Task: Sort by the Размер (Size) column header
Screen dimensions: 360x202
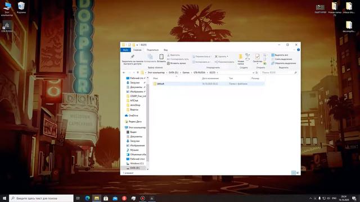Action: pyautogui.click(x=255, y=79)
